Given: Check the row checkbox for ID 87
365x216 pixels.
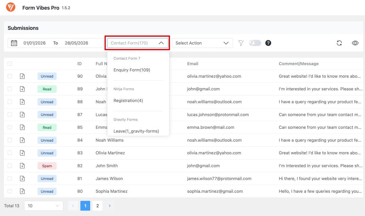Looking at the screenshot, I should tap(10, 115).
